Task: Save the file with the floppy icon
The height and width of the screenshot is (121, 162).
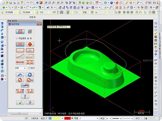Action: (x=11, y=3)
